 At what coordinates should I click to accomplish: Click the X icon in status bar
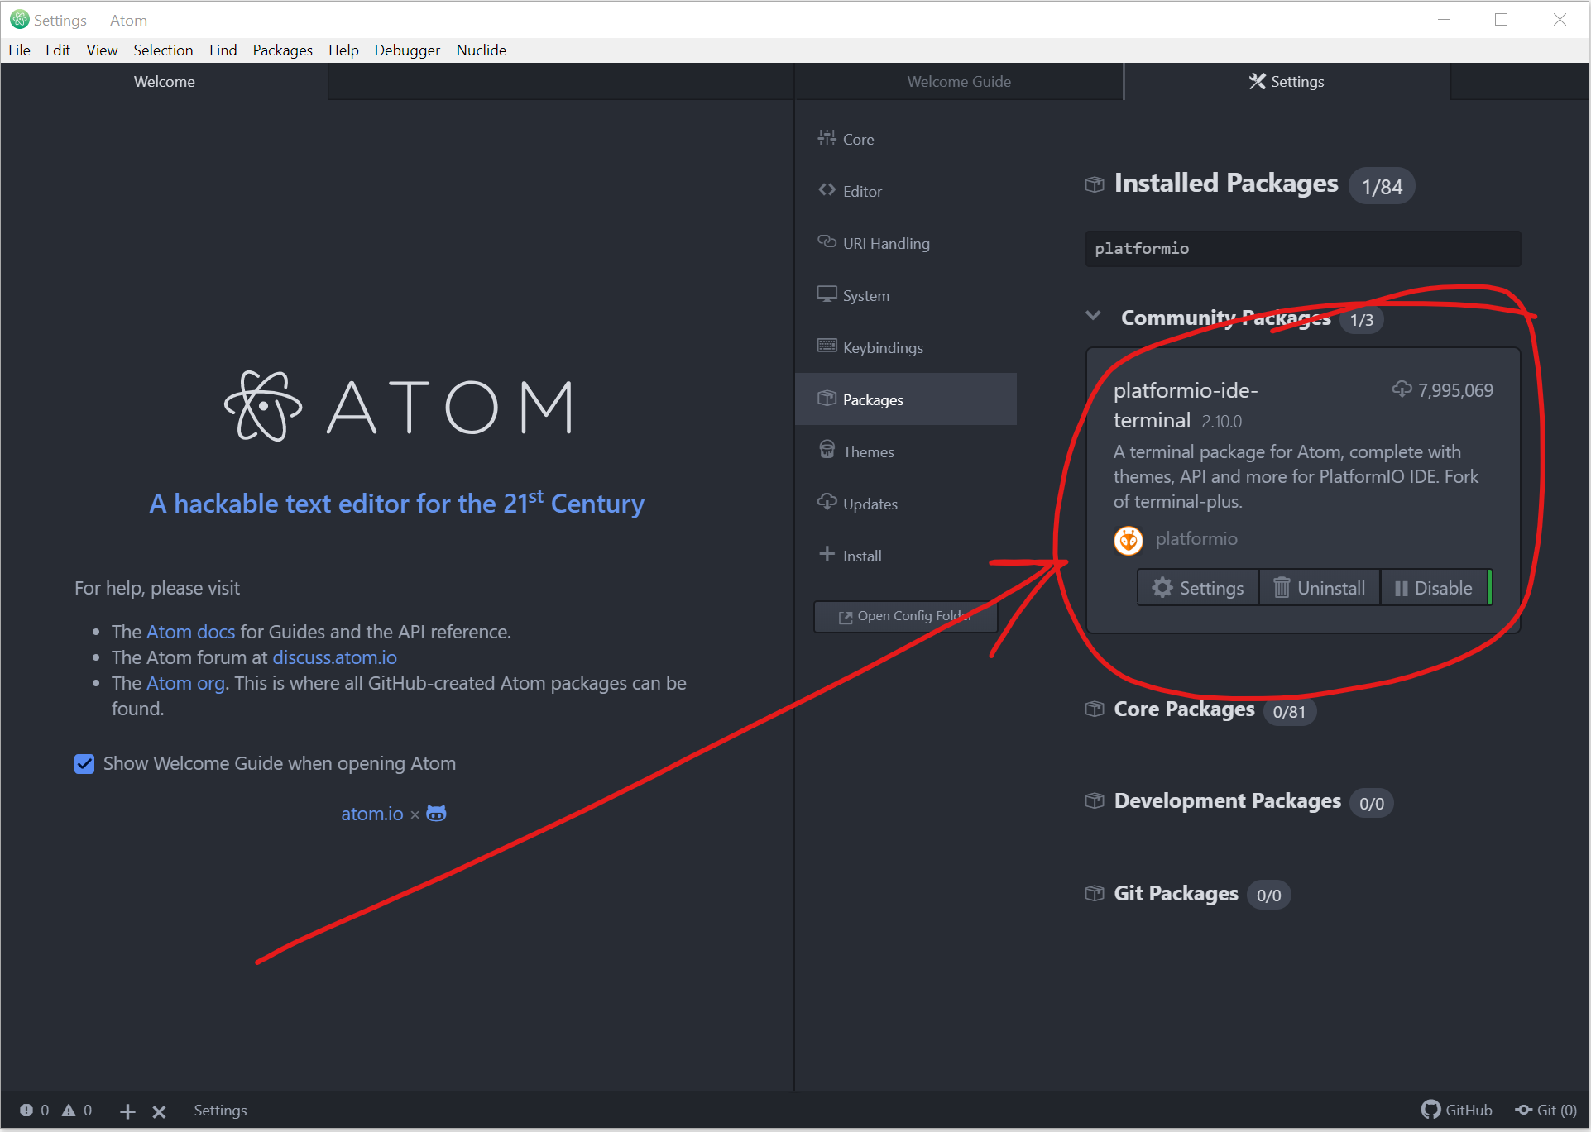tap(159, 1111)
